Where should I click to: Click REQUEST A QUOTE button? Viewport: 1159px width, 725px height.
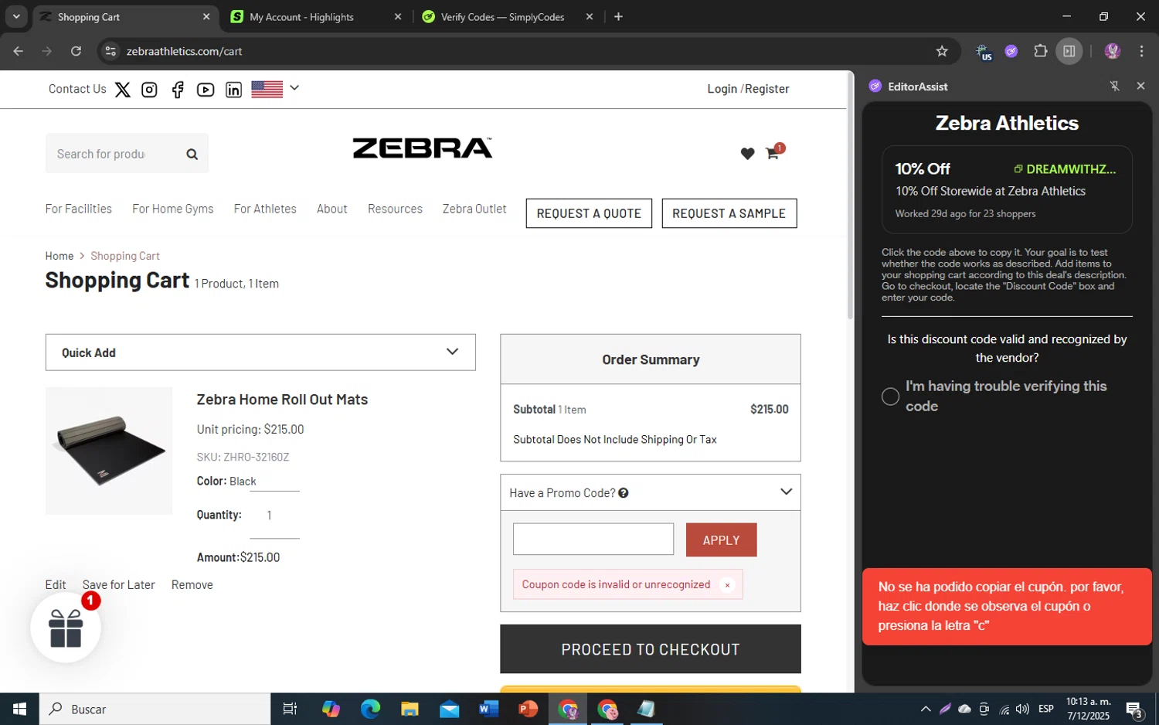pyautogui.click(x=589, y=213)
